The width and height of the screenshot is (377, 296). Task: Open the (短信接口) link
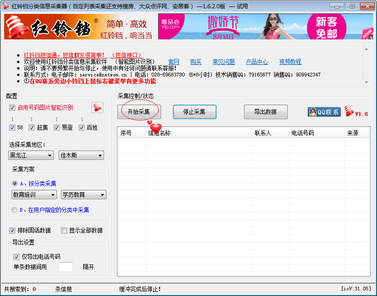pos(127,55)
